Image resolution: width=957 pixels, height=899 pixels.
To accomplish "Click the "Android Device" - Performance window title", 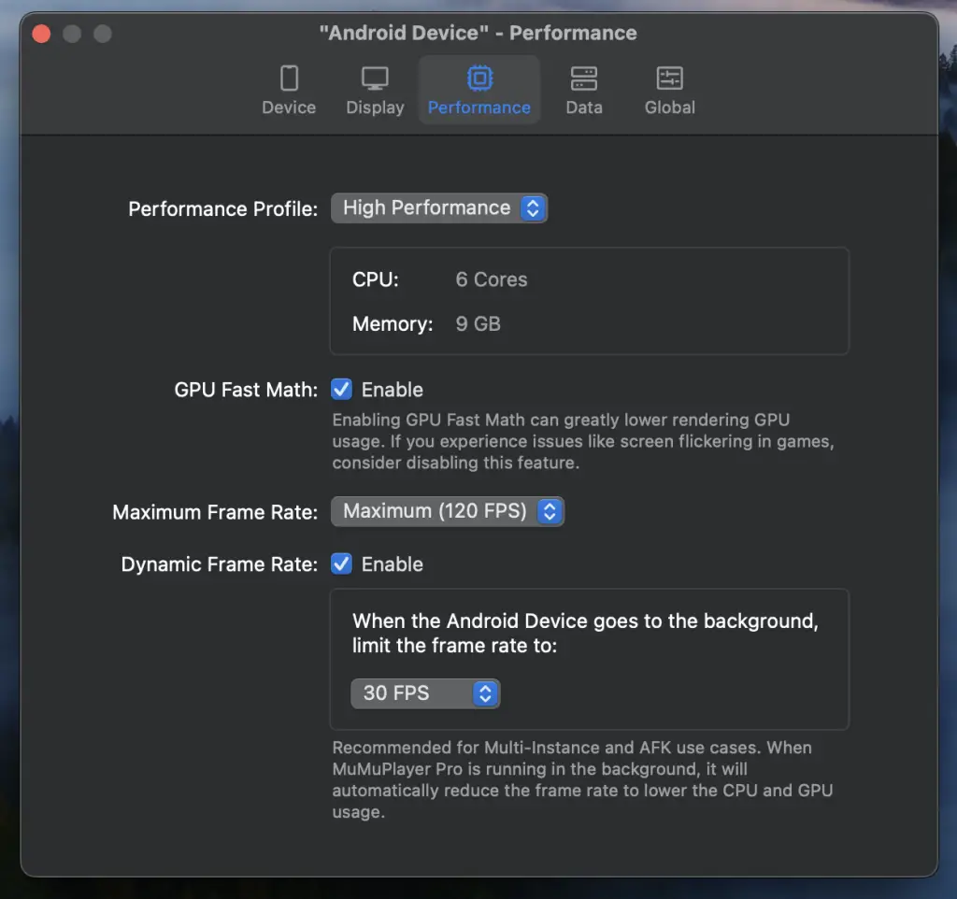I will coord(478,33).
